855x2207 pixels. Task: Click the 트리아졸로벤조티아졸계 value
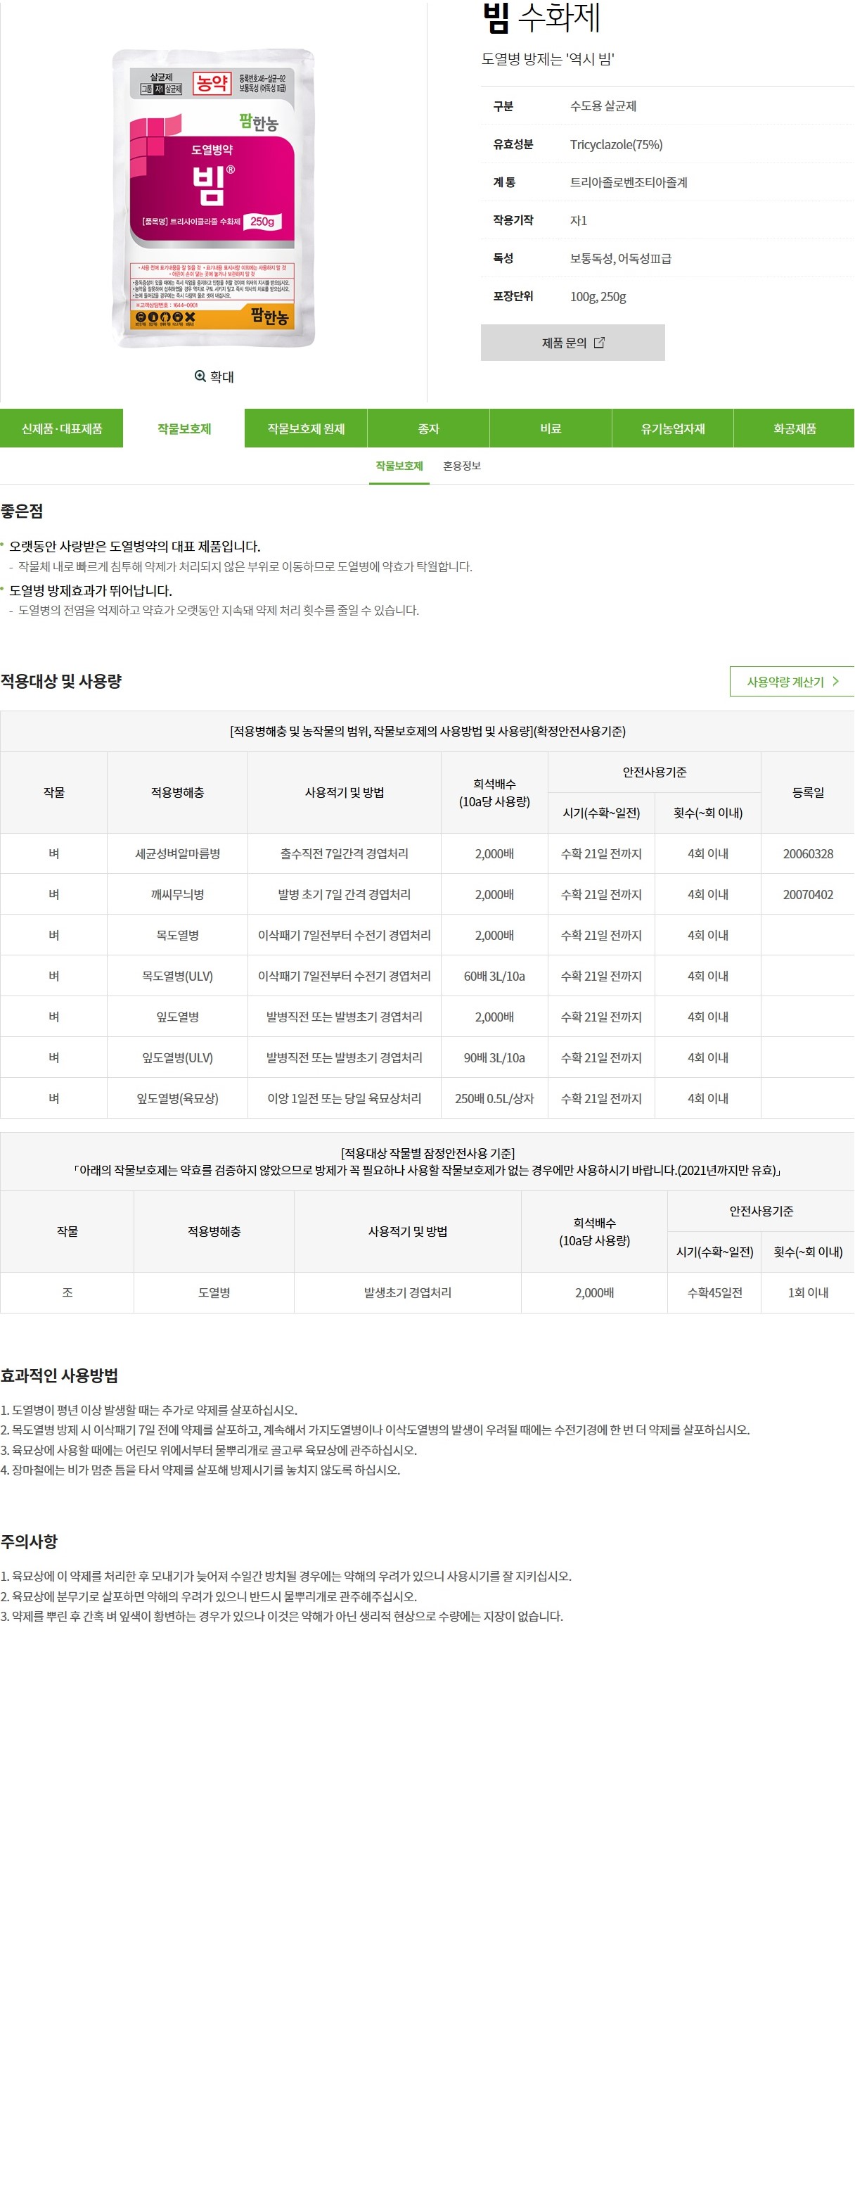pyautogui.click(x=629, y=182)
